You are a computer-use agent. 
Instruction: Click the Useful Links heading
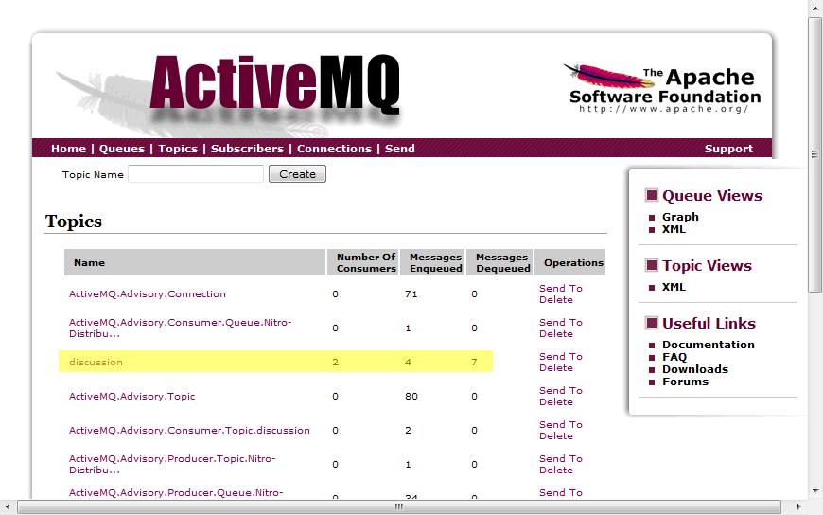pyautogui.click(x=709, y=323)
